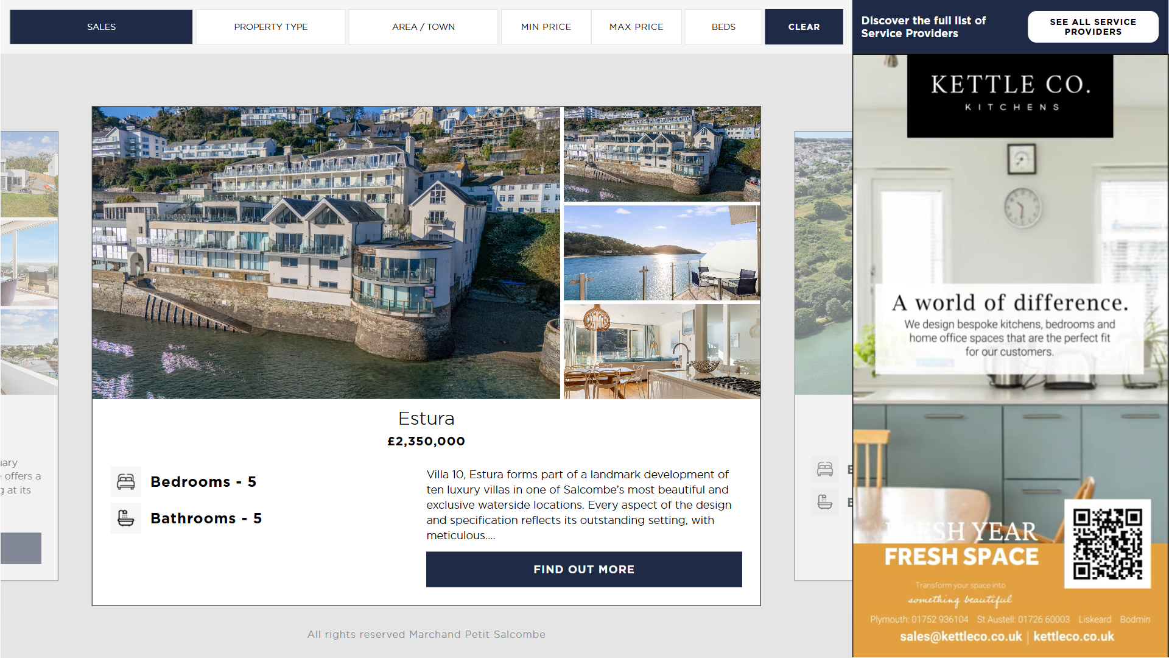Expand the Area / Town filter
This screenshot has width=1169, height=658.
[423, 27]
